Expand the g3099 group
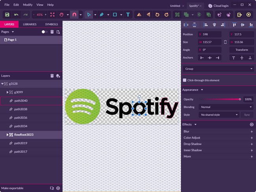Viewport: 256px width, 192px height. [x=7, y=92]
